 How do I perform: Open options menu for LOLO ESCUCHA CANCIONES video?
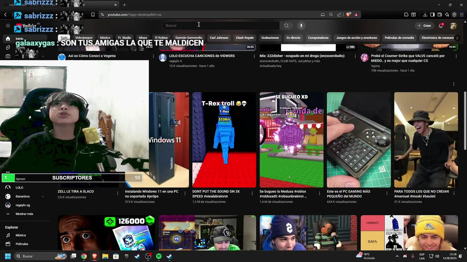[x=254, y=56]
